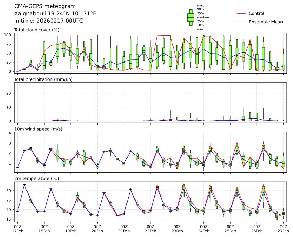Click the Inittime 20260217 00UTC text
Viewport: 293px width, 237px height.
click(x=48, y=21)
